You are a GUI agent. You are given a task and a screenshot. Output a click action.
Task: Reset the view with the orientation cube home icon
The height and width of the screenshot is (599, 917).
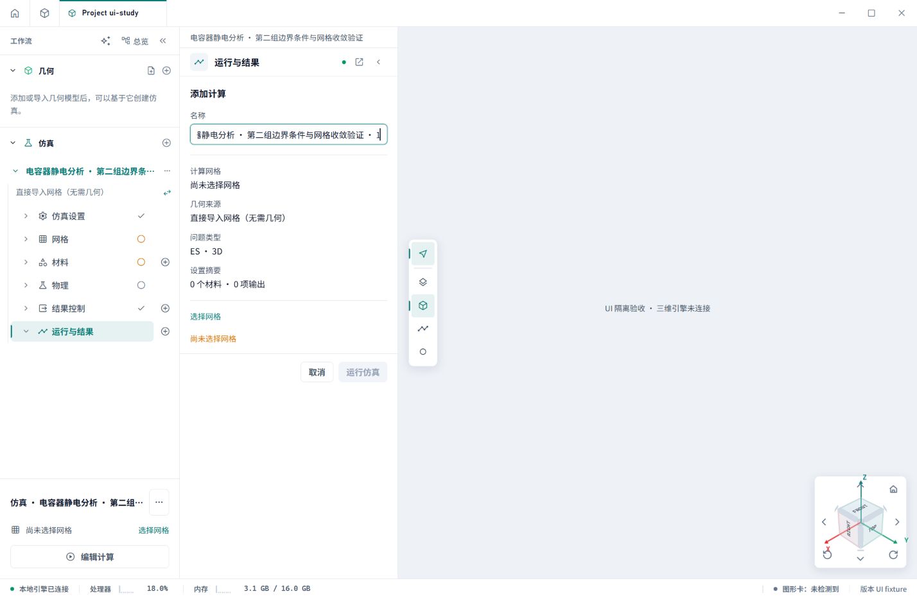[893, 489]
